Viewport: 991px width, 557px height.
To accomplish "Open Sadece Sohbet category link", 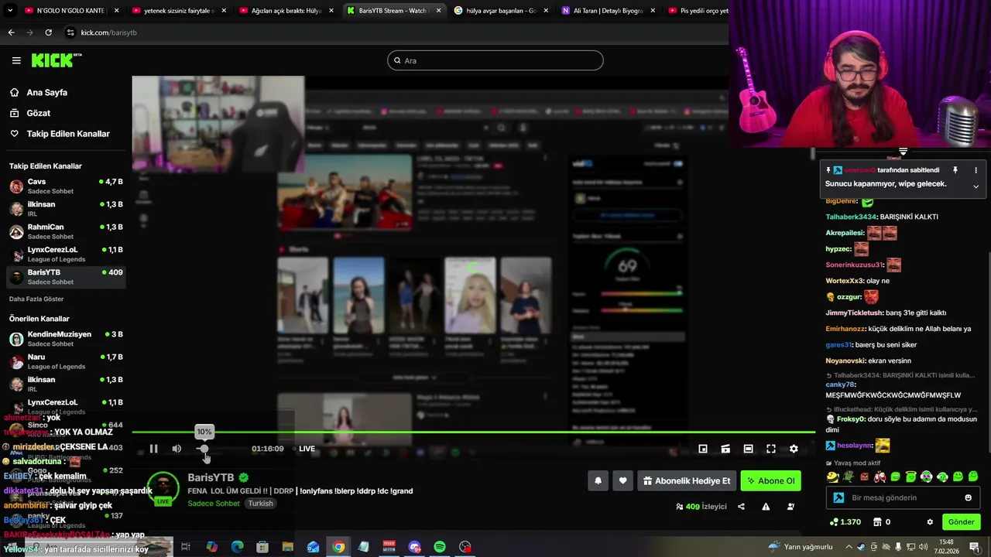I will click(x=214, y=504).
